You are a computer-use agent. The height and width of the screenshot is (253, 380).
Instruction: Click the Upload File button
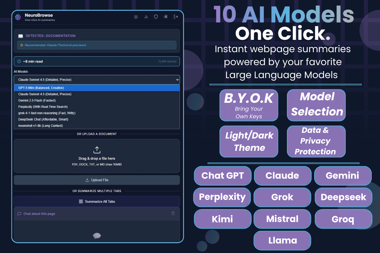[x=97, y=180]
